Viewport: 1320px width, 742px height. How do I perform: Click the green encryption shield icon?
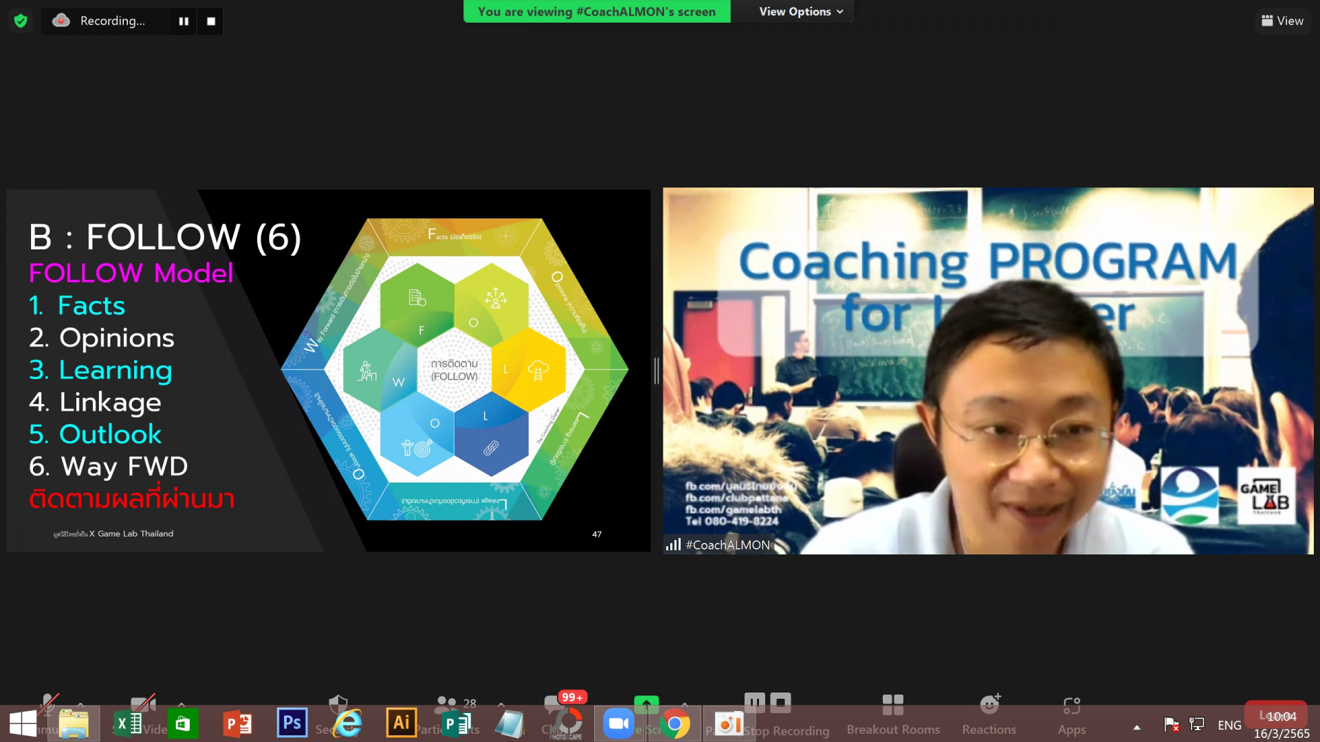click(x=21, y=21)
